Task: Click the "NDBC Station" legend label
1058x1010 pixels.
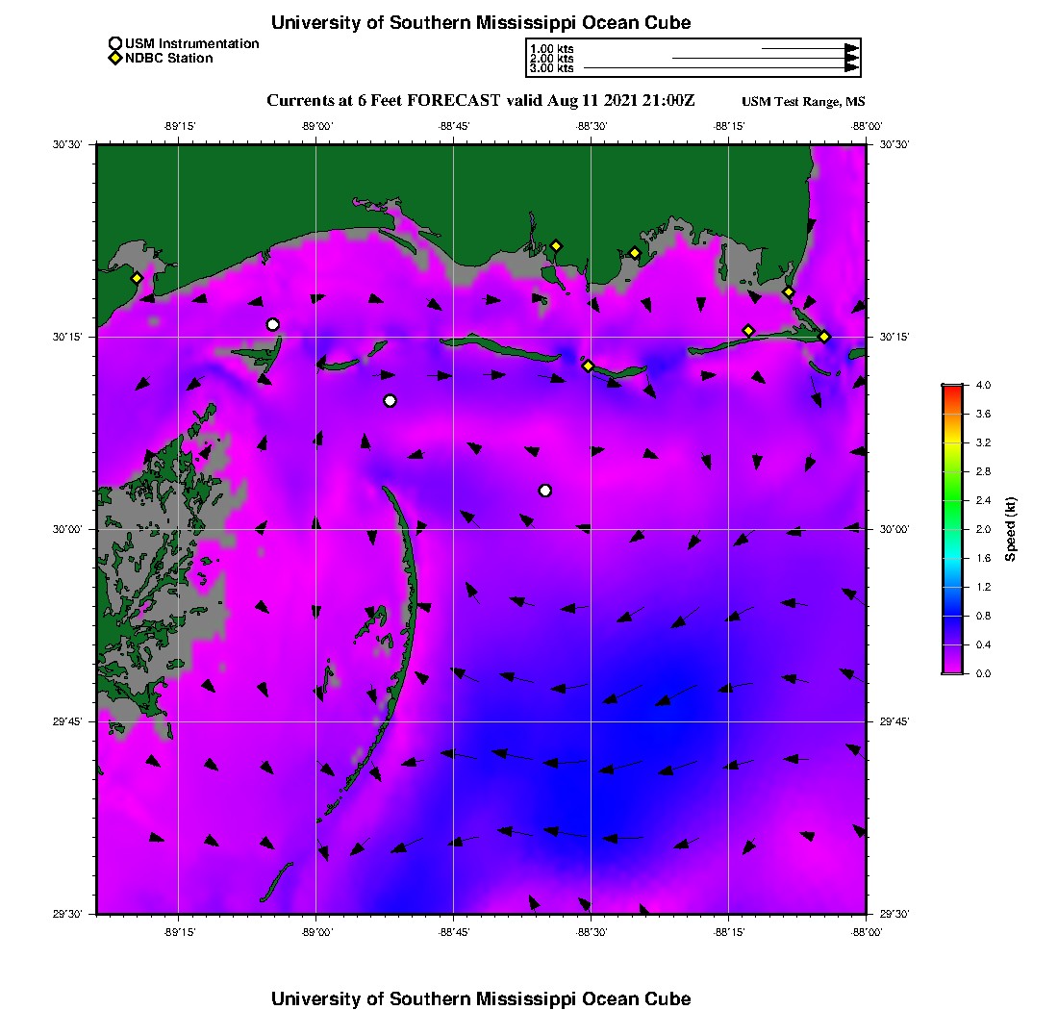Action: [168, 58]
